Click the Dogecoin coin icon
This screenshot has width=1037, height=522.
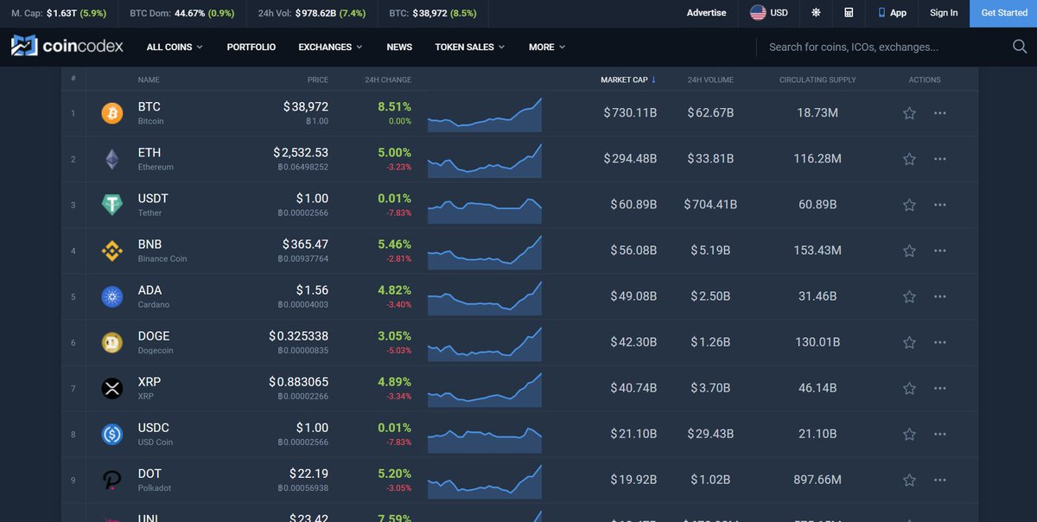click(x=112, y=342)
